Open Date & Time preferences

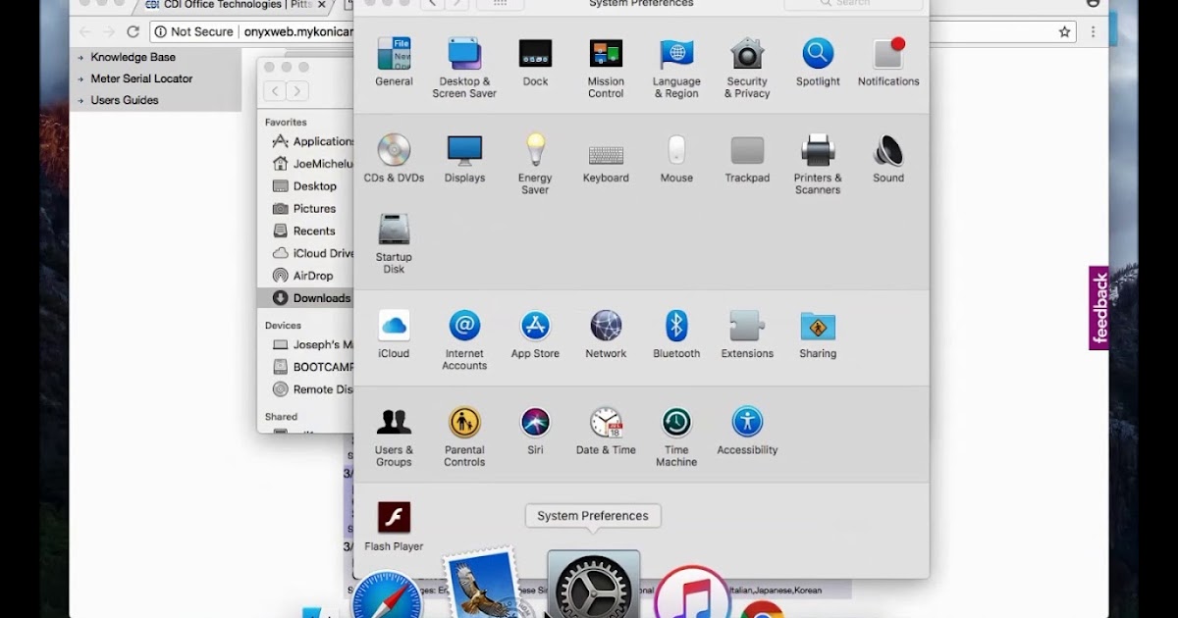tap(606, 431)
